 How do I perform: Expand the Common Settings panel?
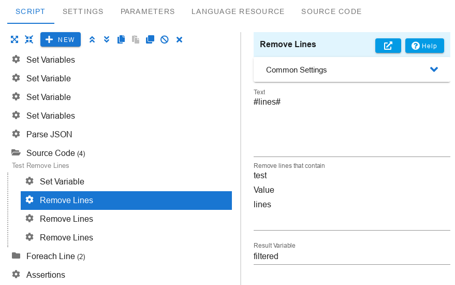click(351, 70)
